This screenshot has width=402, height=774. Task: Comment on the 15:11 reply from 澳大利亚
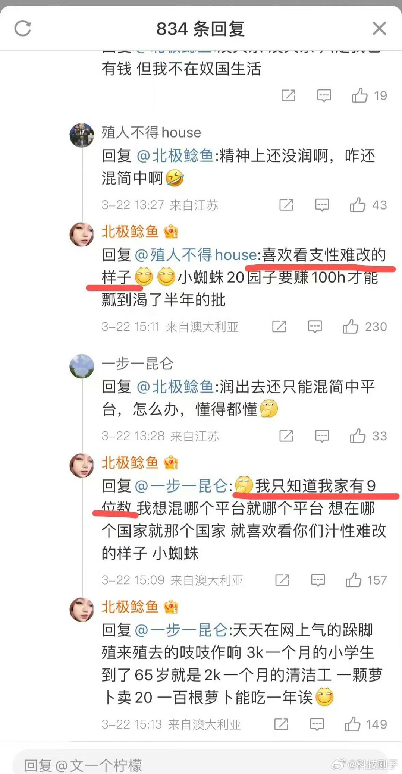[x=315, y=327]
